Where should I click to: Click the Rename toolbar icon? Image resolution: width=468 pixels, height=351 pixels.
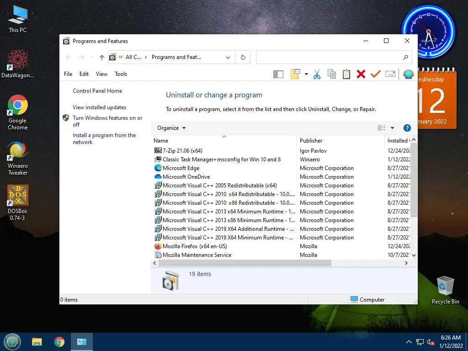(x=390, y=74)
